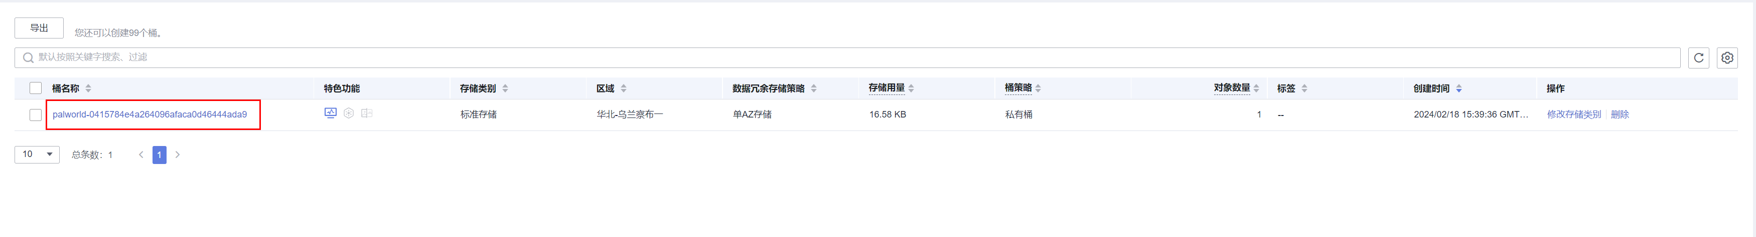Click 修改存储类别 link
This screenshot has width=1756, height=237.
(1573, 115)
